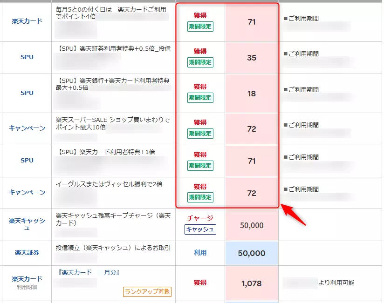Click the 期間限定 badge on the 18-point row
Image resolution: width=384 pixels, height=303 pixels.
click(200, 98)
